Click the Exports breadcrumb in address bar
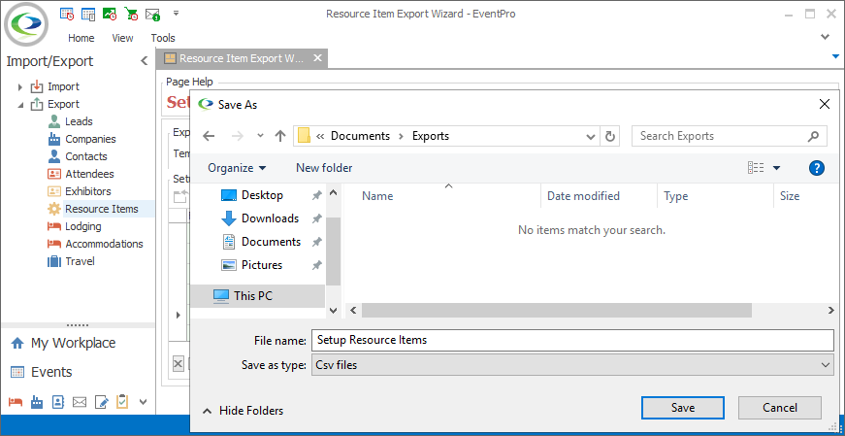The image size is (845, 436). pos(431,136)
